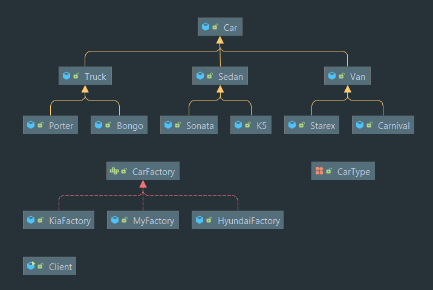Click the lock icon on Porter node
Image resolution: width=433 pixels, height=290 pixels.
point(41,125)
